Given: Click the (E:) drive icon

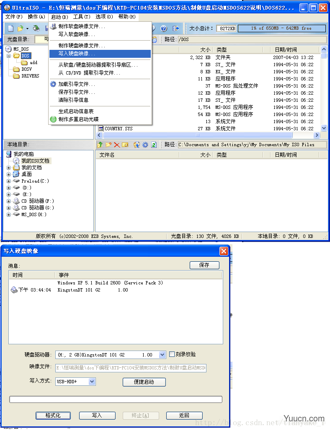Looking at the screenshot, I should point(16,194).
